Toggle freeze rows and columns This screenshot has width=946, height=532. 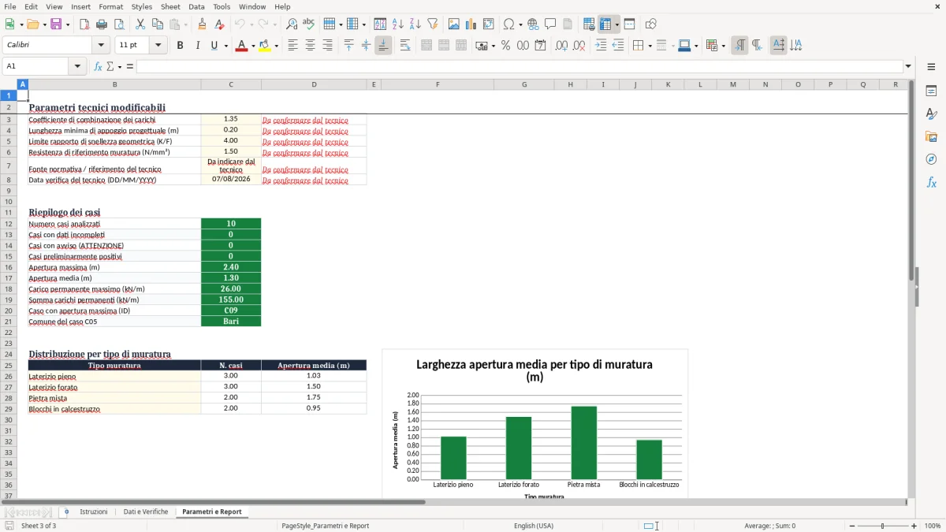pos(605,24)
